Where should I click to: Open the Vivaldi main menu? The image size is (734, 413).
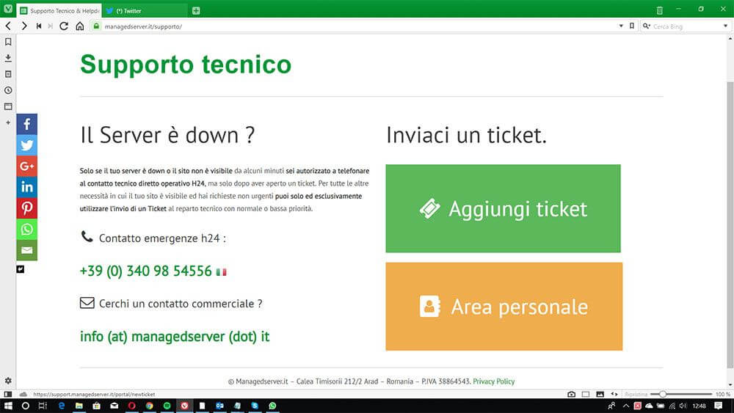click(8, 8)
